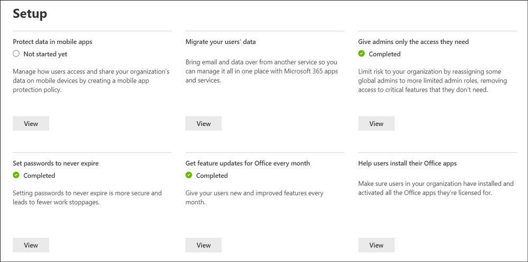Click 'Get feature updates for Office every month' heading
Screen dimensions: 528x262
(x=248, y=164)
